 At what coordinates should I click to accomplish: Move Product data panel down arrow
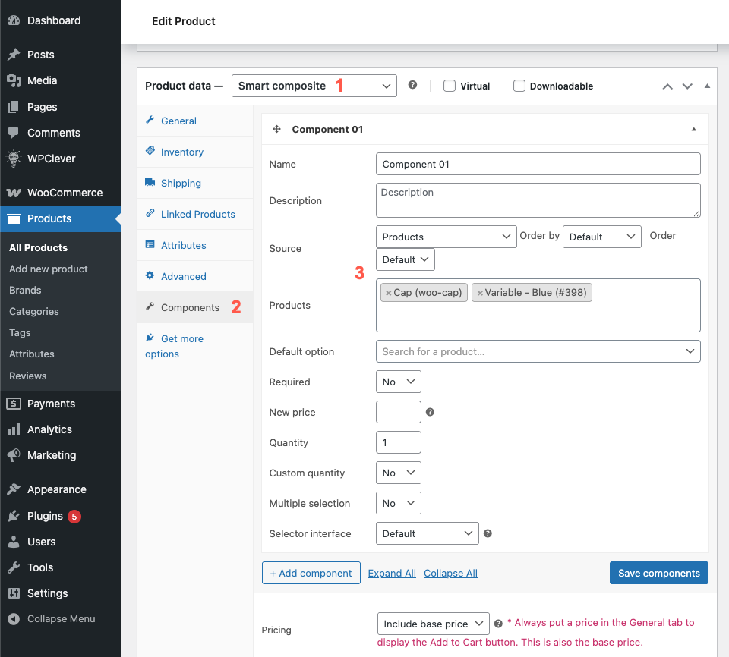[687, 86]
